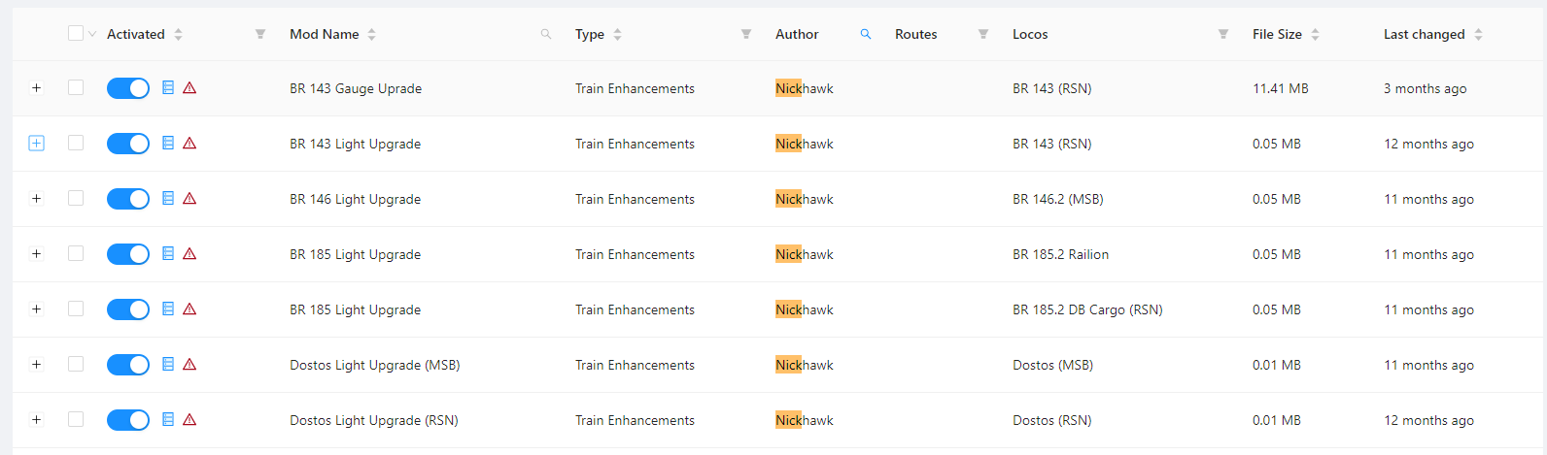Check the select-all checkbox in the header
Image resolution: width=1547 pixels, height=455 pixels.
click(x=76, y=34)
